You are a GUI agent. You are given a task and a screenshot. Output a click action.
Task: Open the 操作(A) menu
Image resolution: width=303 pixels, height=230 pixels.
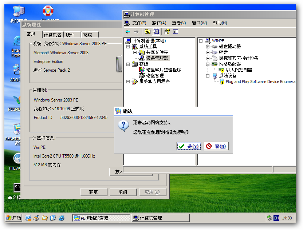tap(159, 23)
